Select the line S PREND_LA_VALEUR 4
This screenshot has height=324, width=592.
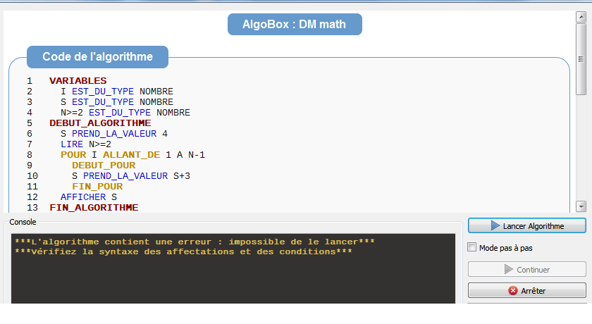(114, 134)
